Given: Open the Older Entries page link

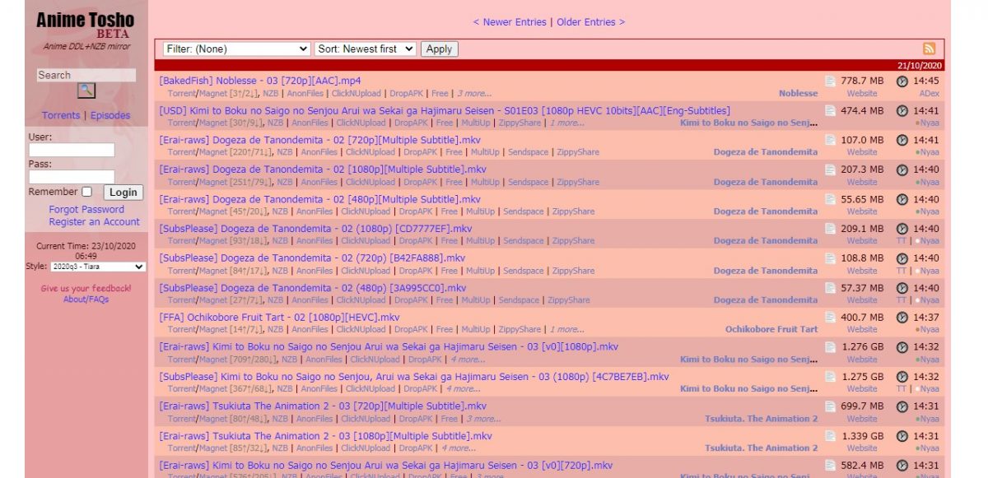Looking at the screenshot, I should [x=590, y=22].
